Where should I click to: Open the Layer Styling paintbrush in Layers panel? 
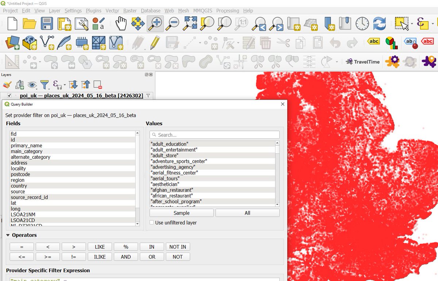tap(7, 85)
